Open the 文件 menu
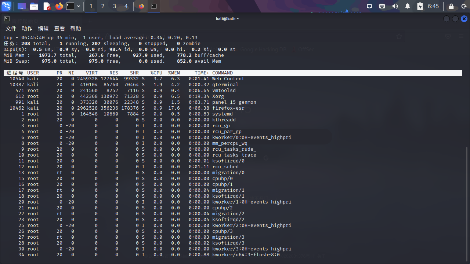Image resolution: width=470 pixels, height=264 pixels. (11, 28)
